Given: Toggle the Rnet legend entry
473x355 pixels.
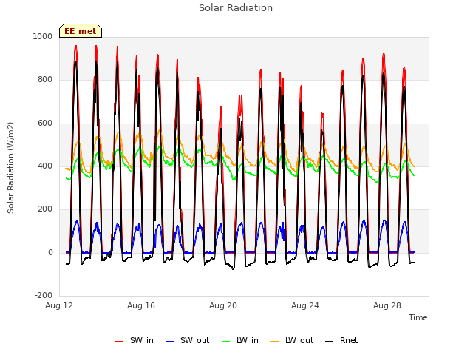Looking at the screenshot, I should [x=341, y=340].
